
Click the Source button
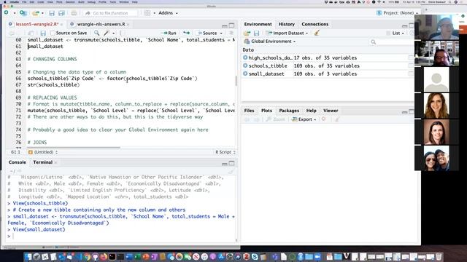207,33
